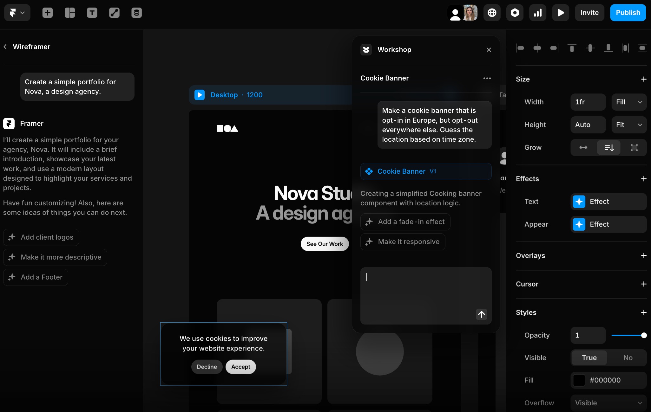Distribute selection vertically

tap(642, 48)
